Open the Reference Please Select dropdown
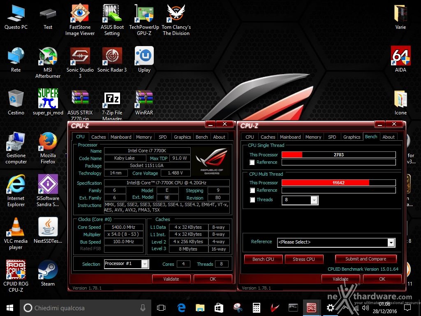The image size is (421, 316). [391, 242]
